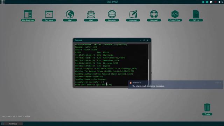Screen dimensions: 224x126
Task: Click the "Read 2007 packets" line
Action: 93,85
